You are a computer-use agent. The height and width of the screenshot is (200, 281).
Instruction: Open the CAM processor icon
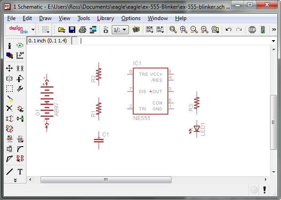coord(93,30)
